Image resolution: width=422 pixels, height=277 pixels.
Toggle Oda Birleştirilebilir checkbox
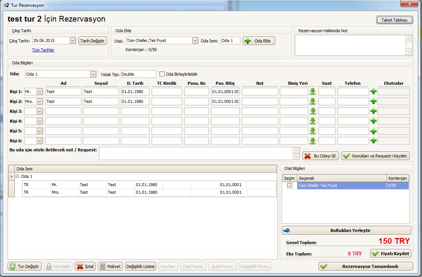pyautogui.click(x=162, y=74)
